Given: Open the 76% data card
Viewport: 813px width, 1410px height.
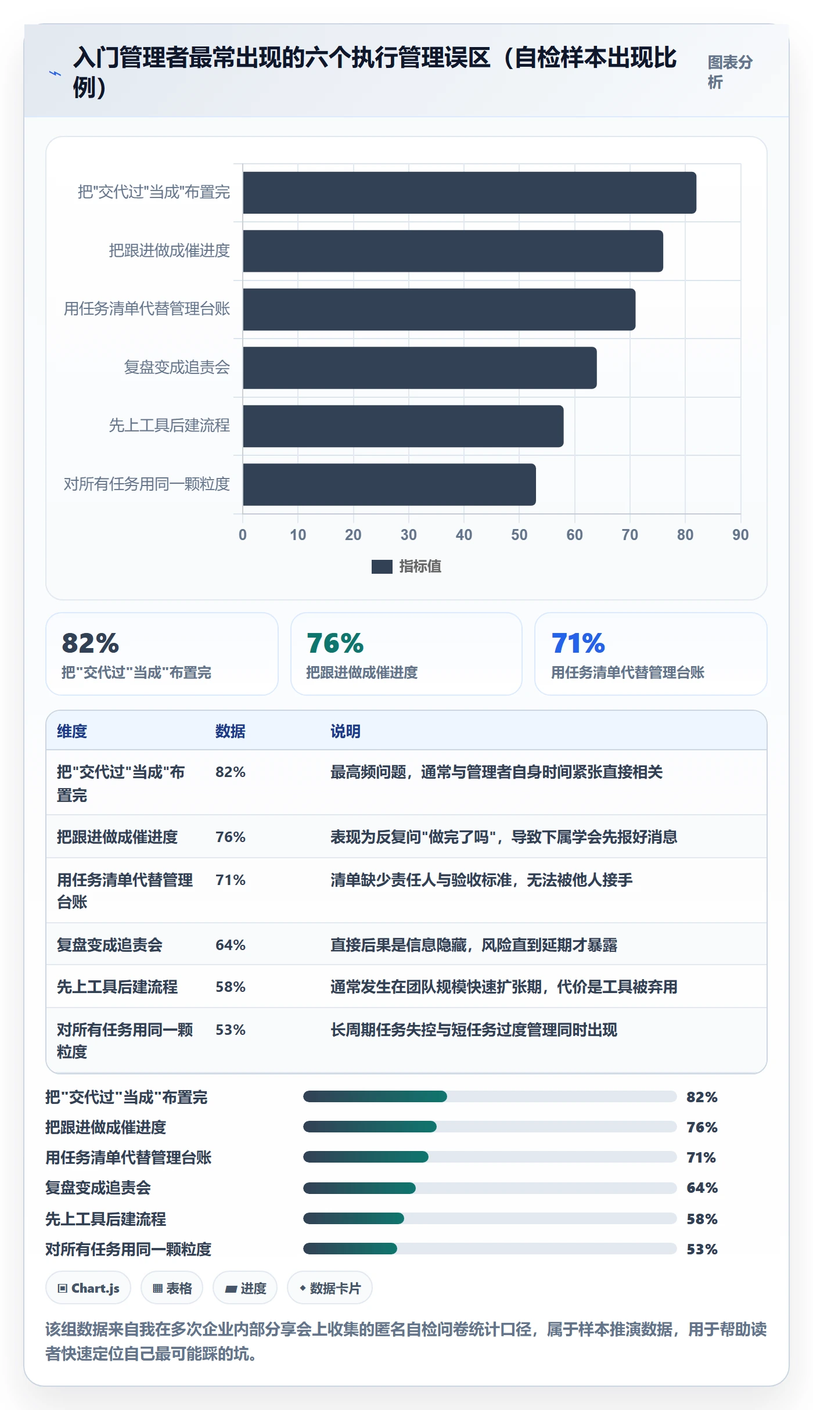Looking at the screenshot, I should [406, 654].
